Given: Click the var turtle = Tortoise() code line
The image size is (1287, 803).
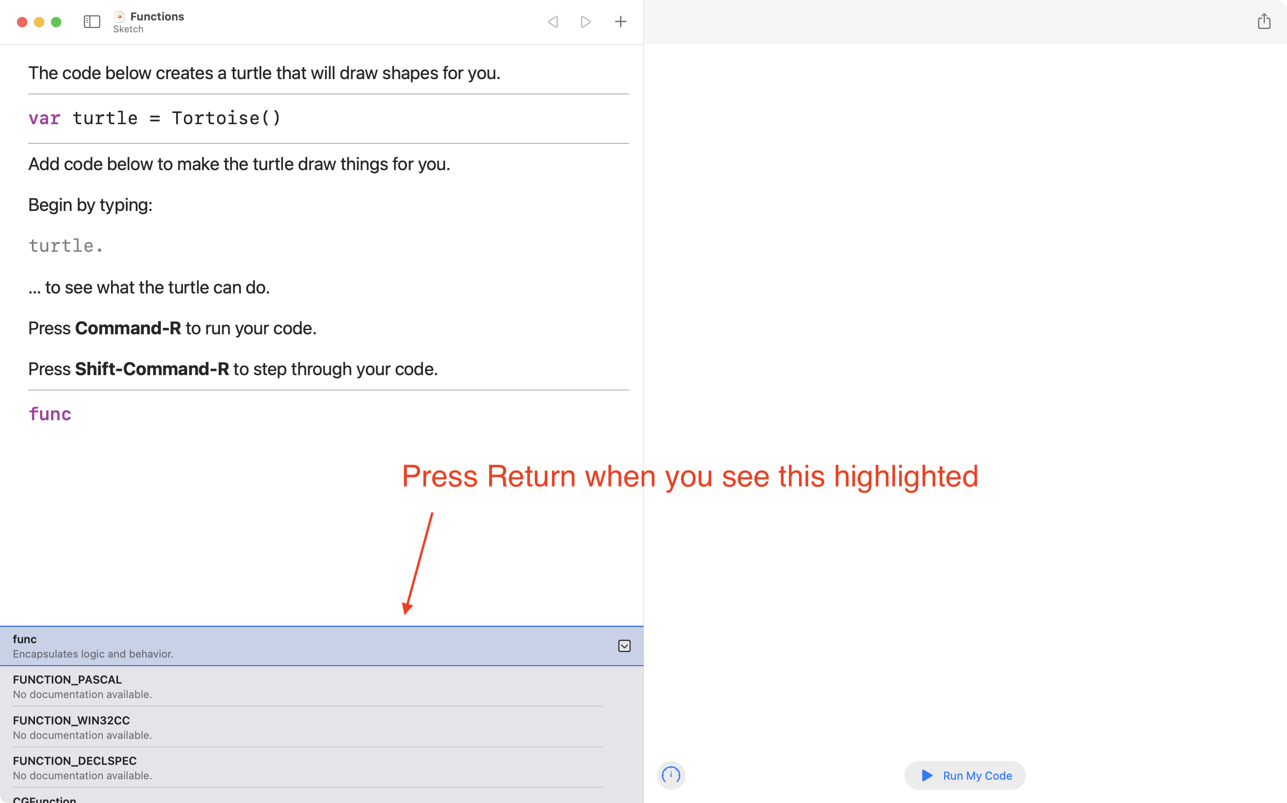Looking at the screenshot, I should point(155,118).
